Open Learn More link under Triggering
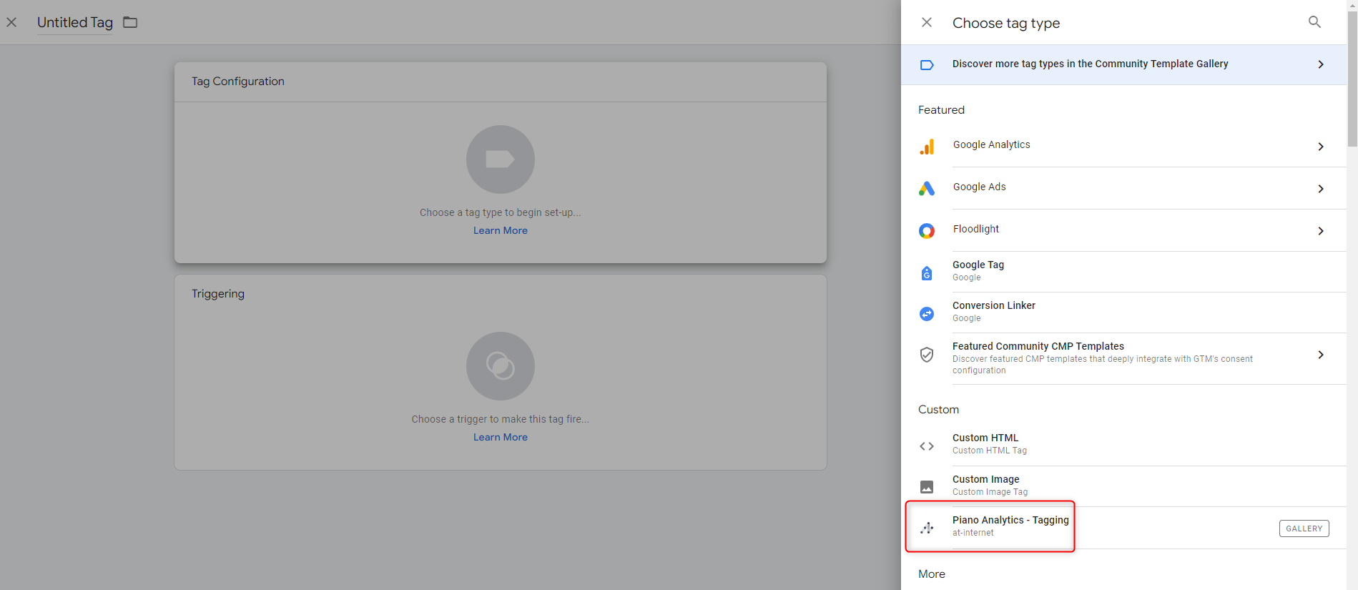The width and height of the screenshot is (1358, 590). [x=500, y=437]
